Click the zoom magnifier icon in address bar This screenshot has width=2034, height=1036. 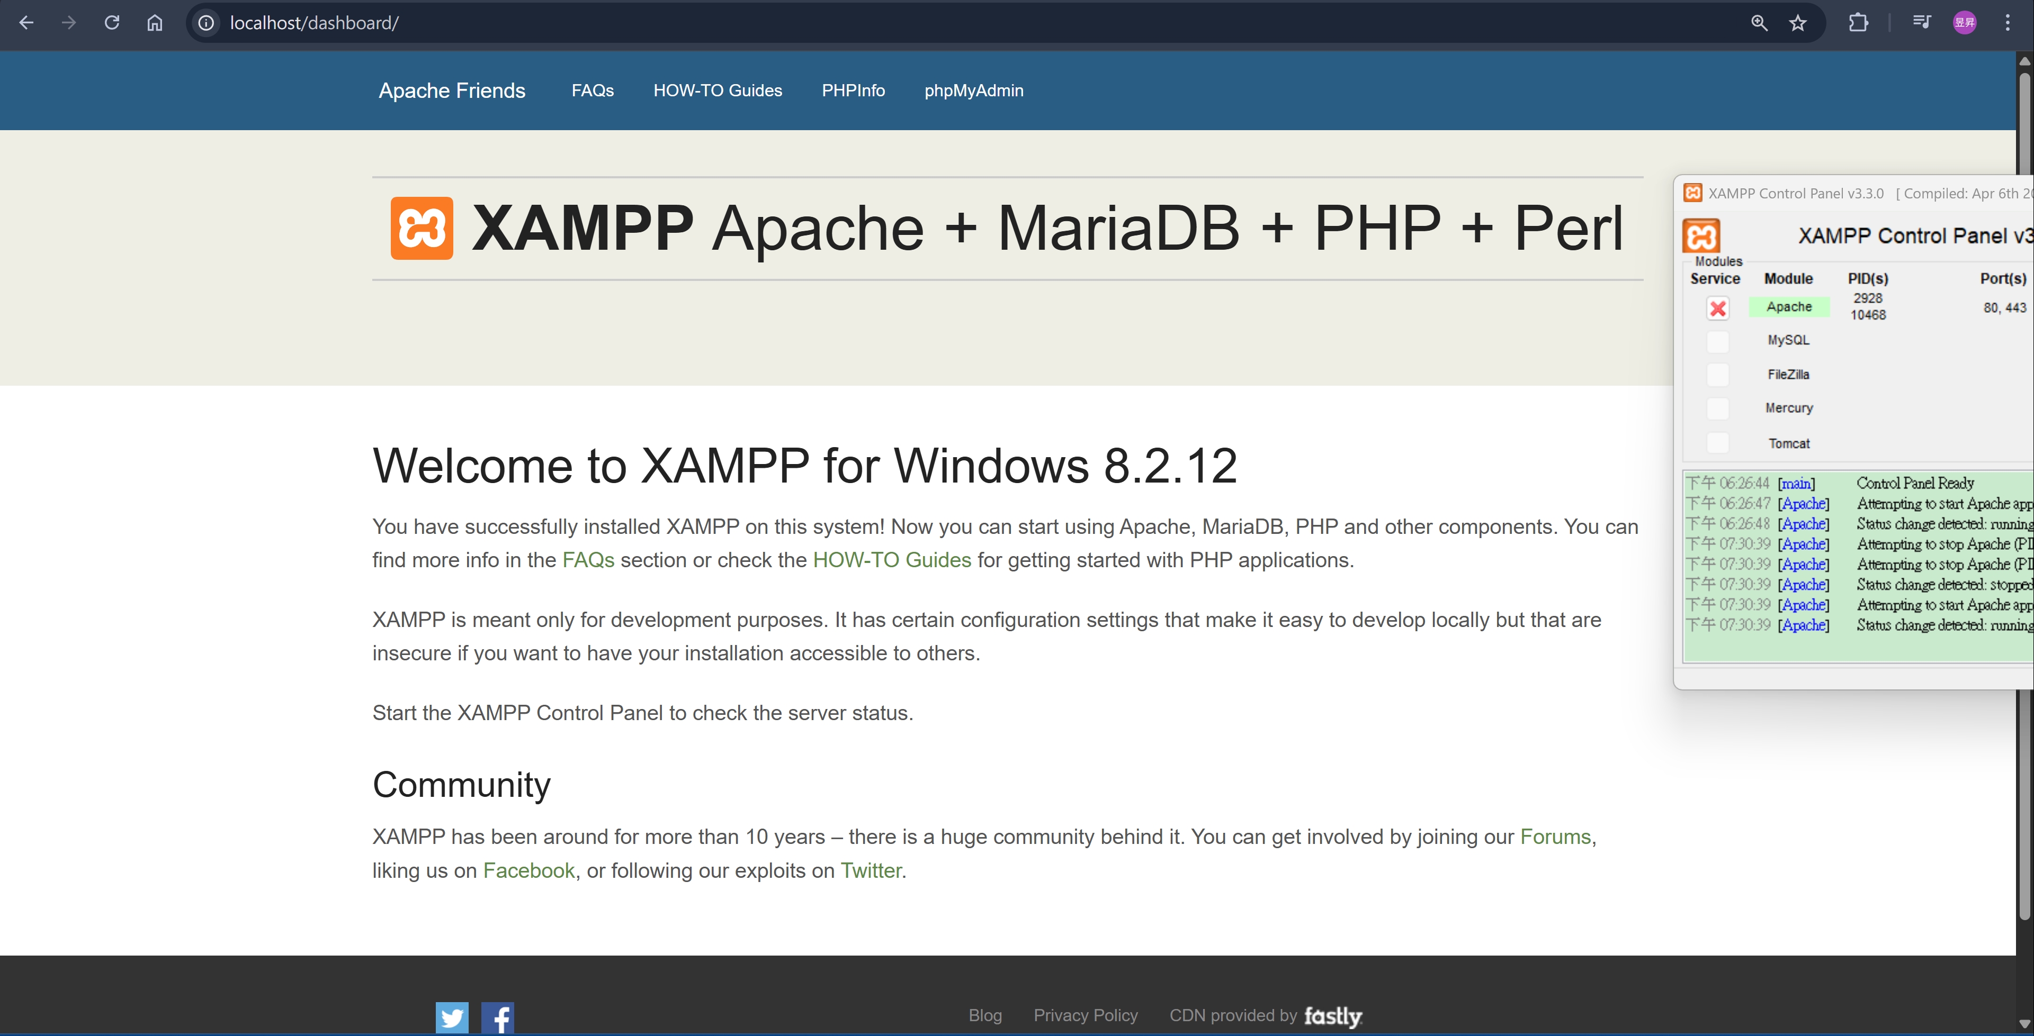pyautogui.click(x=1759, y=23)
